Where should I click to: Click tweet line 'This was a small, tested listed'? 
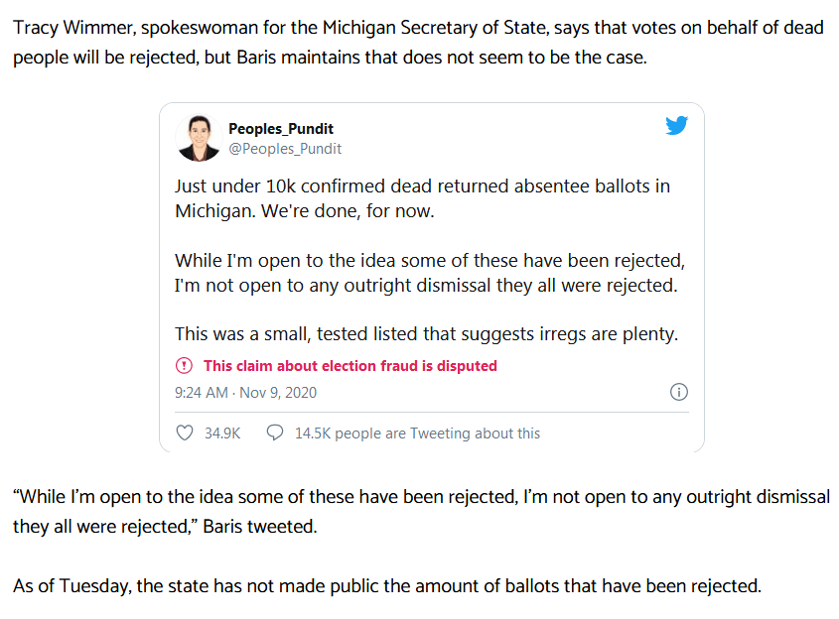[427, 334]
